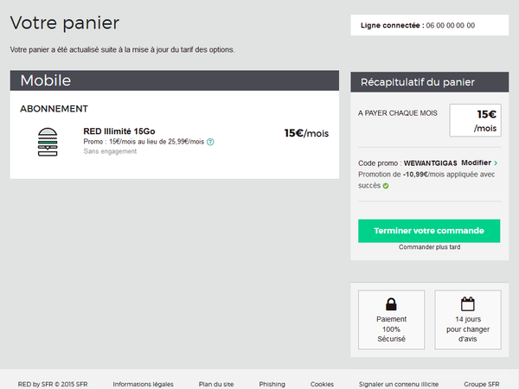Visit Groupe SFR footer link
The width and height of the screenshot is (519, 389).
pos(481,384)
